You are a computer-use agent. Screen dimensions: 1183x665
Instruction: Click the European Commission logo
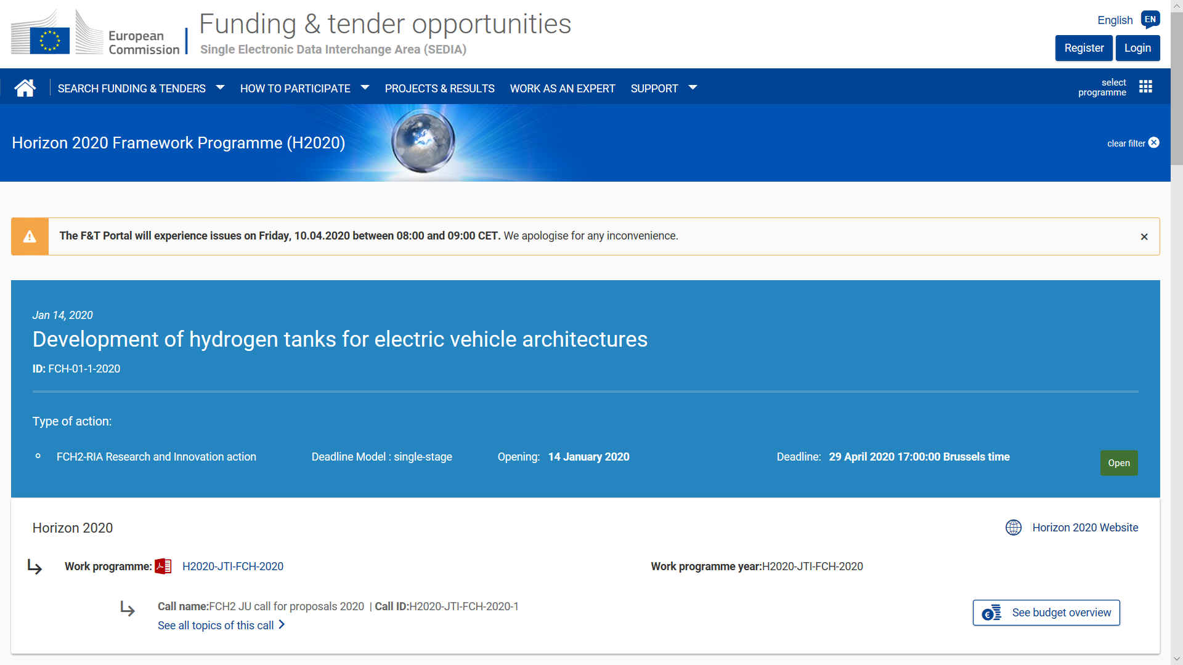(96, 33)
